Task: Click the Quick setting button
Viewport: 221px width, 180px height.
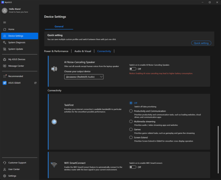Action: 201,43
